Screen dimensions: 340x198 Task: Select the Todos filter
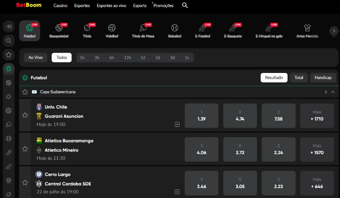pos(61,57)
